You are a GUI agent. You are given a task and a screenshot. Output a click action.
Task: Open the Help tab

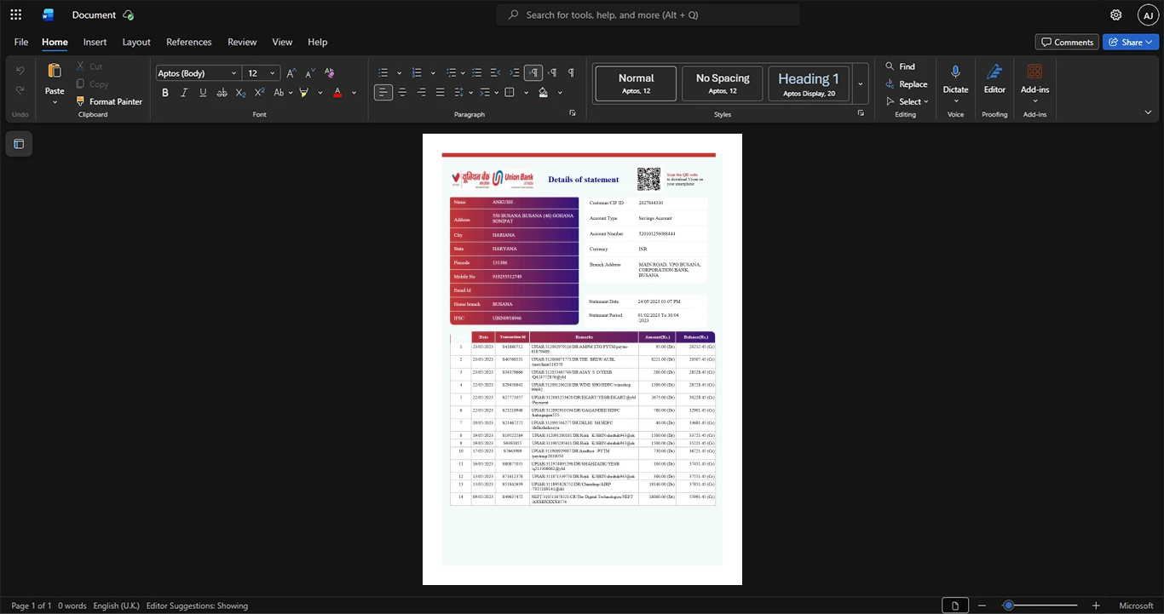coord(317,42)
